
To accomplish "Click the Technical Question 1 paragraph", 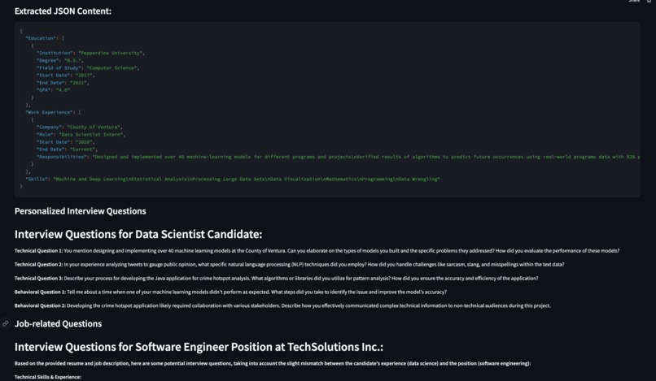I will click(317, 251).
